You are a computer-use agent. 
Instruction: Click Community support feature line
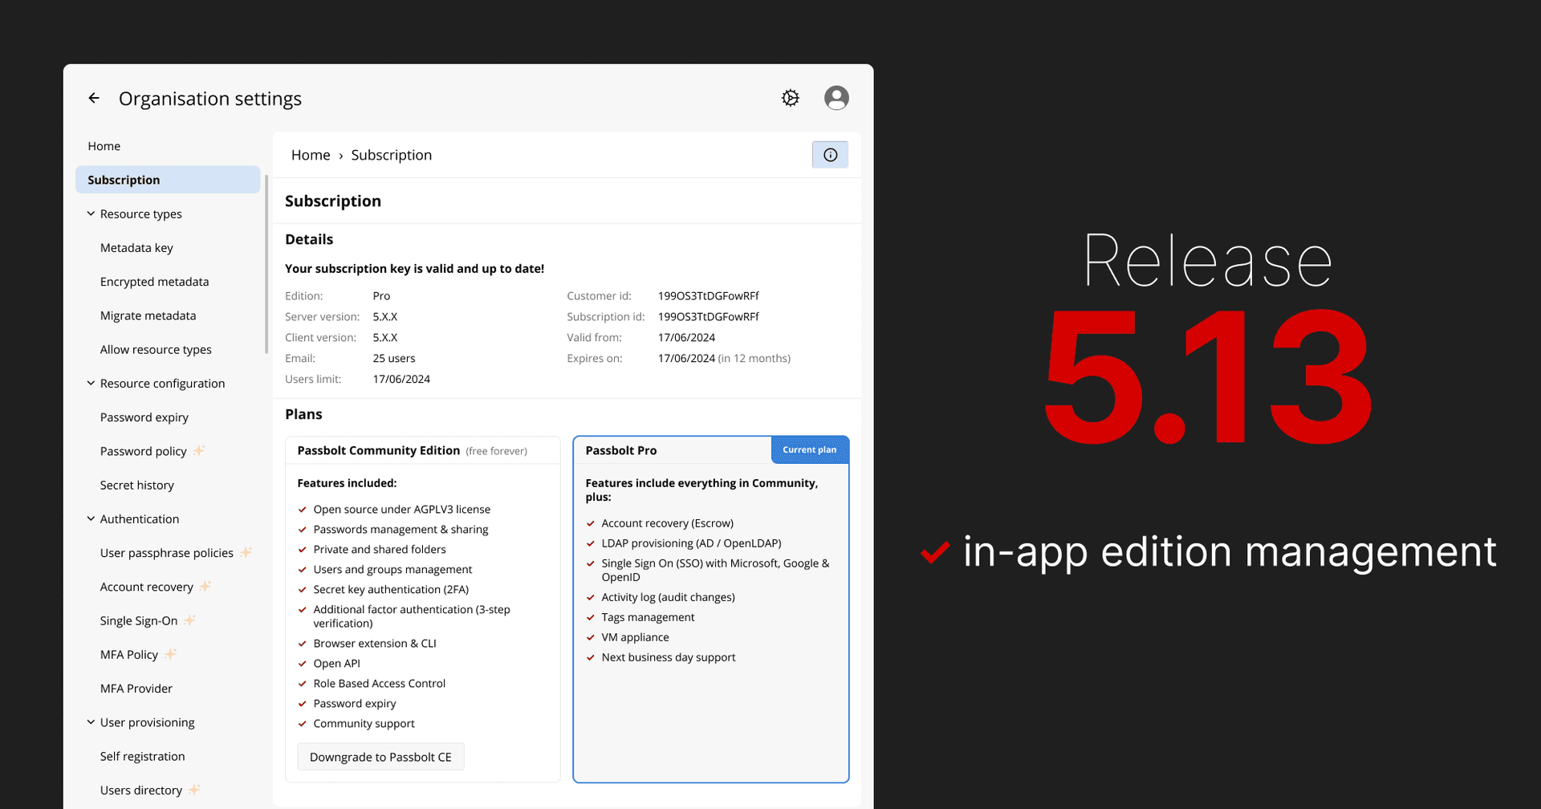point(364,724)
